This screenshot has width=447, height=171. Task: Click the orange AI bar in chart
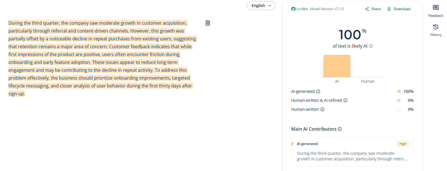[x=337, y=66]
